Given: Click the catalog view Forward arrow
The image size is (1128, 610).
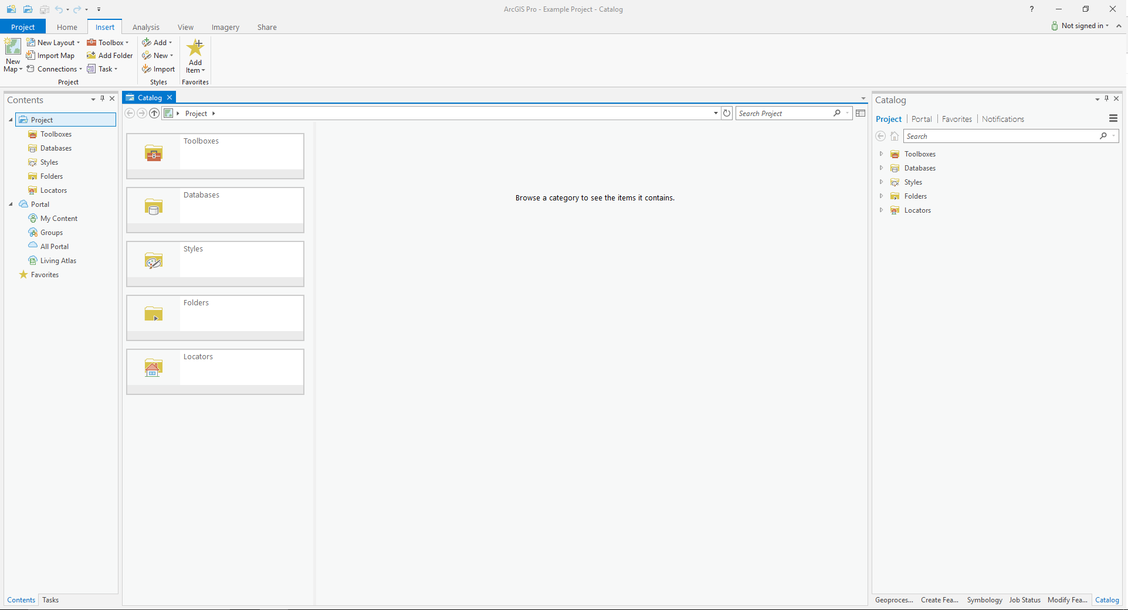Looking at the screenshot, I should coord(142,113).
